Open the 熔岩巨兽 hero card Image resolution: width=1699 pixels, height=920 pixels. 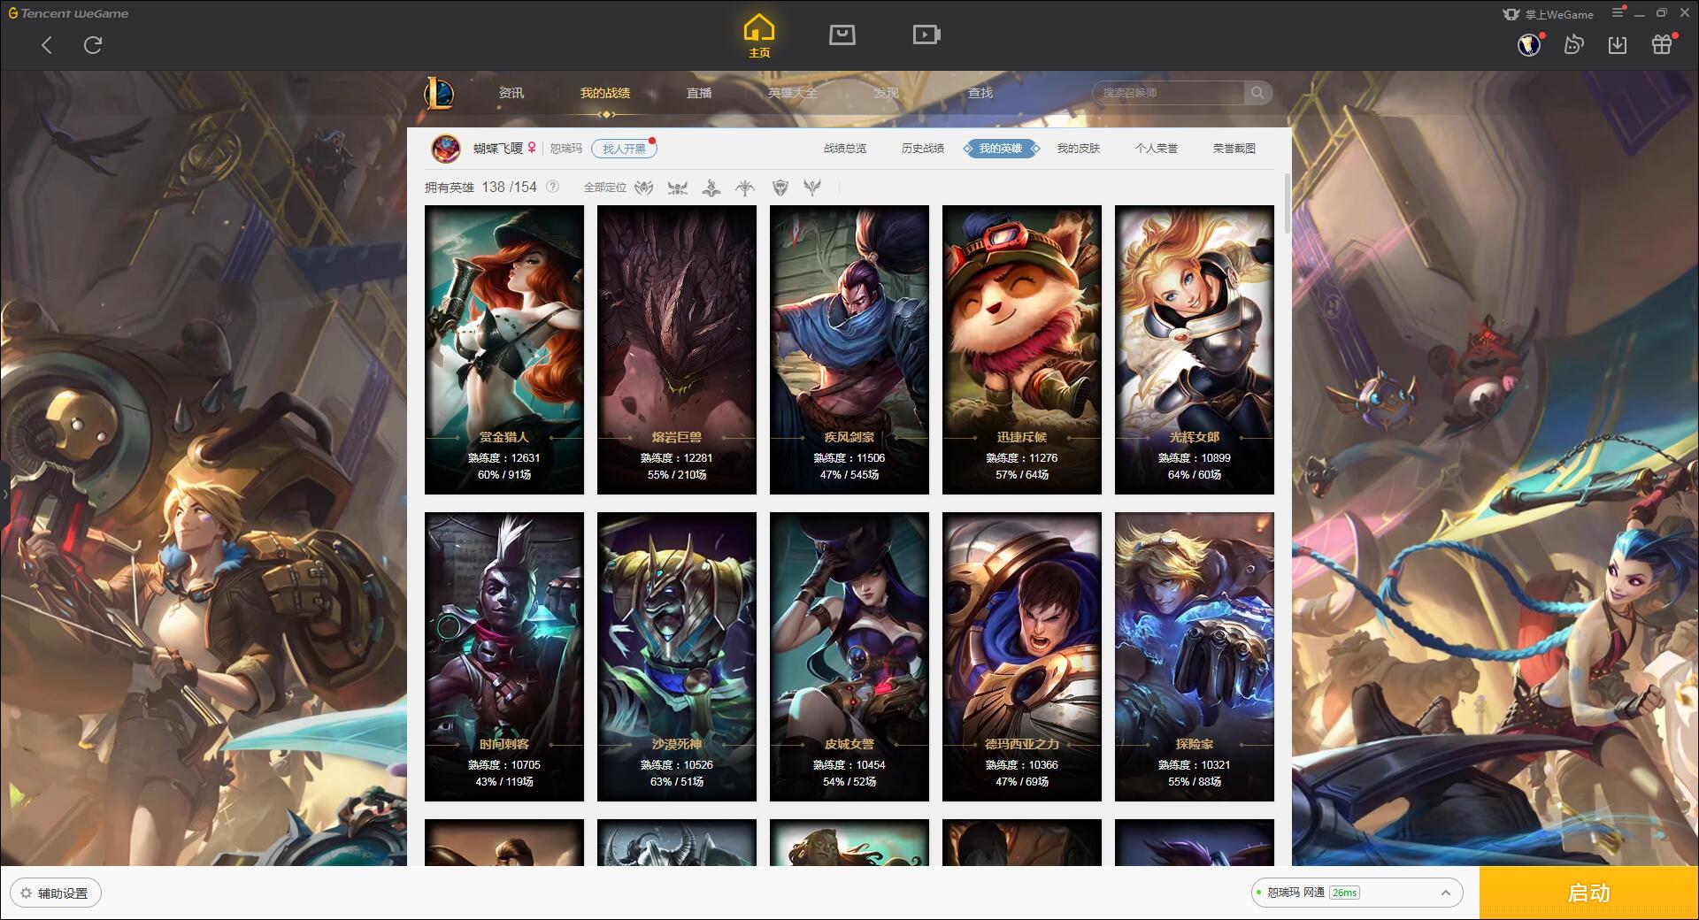click(x=677, y=349)
